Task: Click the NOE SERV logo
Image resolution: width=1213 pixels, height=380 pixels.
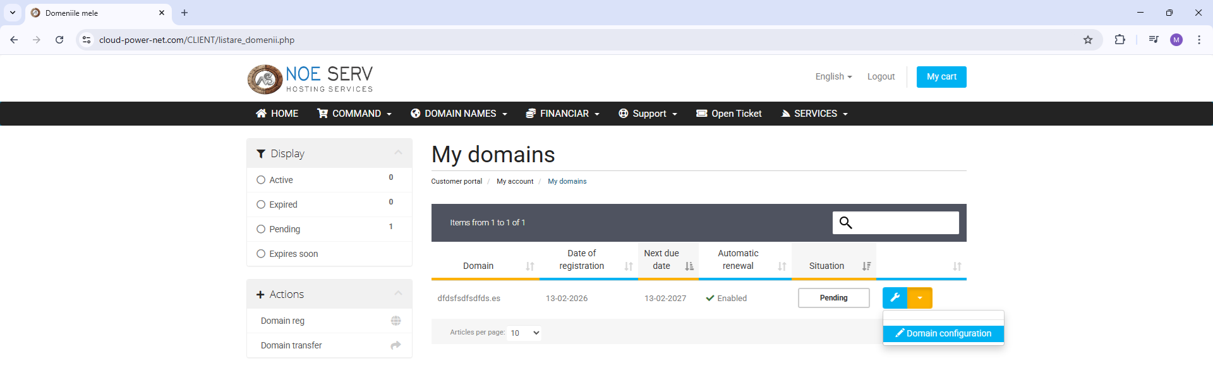Action: tap(310, 80)
